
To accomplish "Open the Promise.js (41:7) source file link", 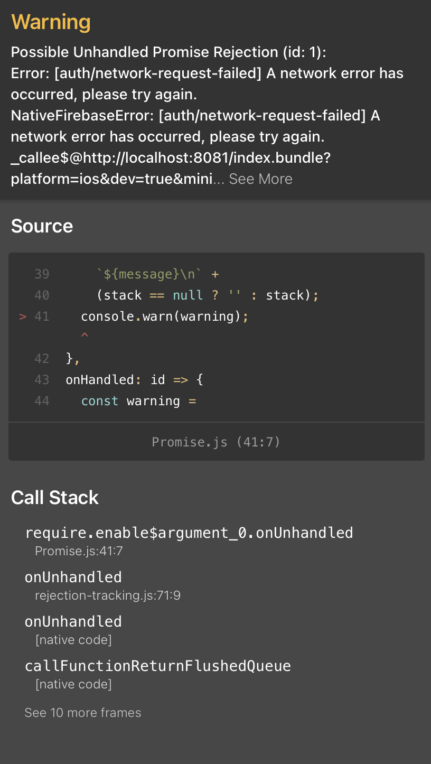I will click(x=216, y=442).
